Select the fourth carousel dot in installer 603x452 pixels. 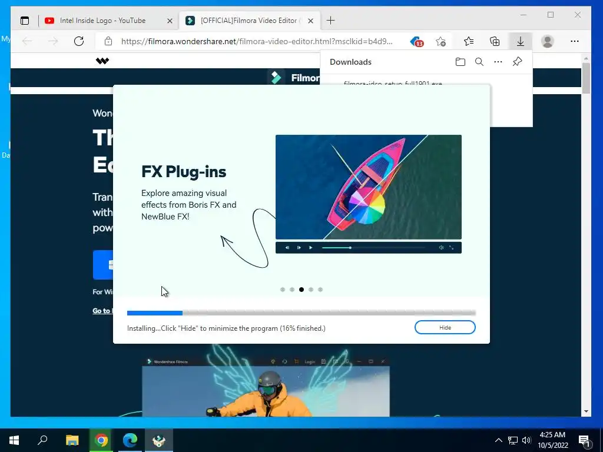311,290
